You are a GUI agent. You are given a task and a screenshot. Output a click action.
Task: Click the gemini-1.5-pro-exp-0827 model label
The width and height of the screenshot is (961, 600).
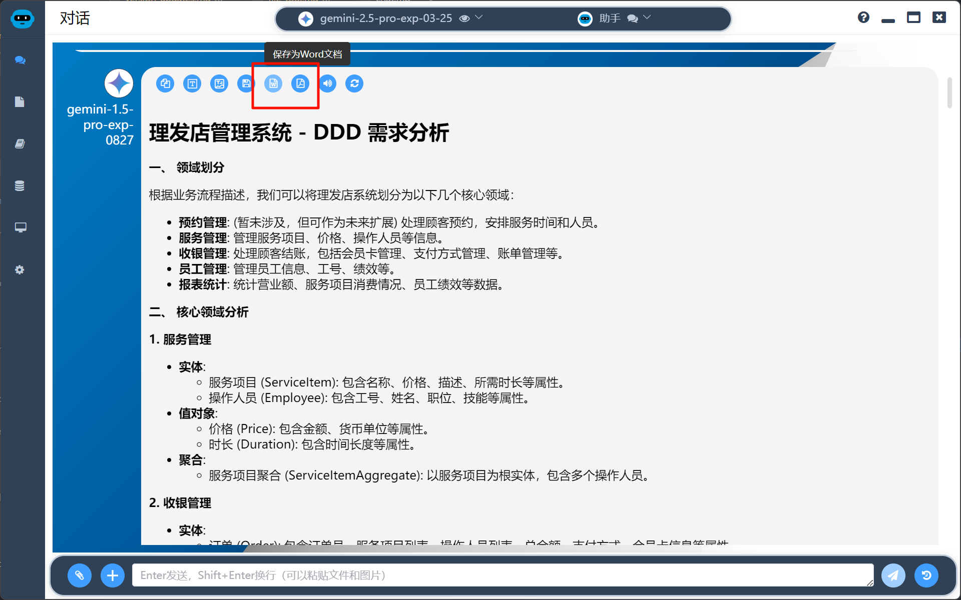(101, 124)
